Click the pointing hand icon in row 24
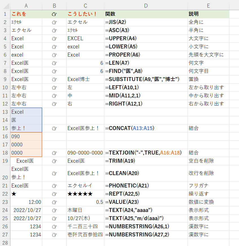This screenshot has height=246, width=239. [x=54, y=210]
